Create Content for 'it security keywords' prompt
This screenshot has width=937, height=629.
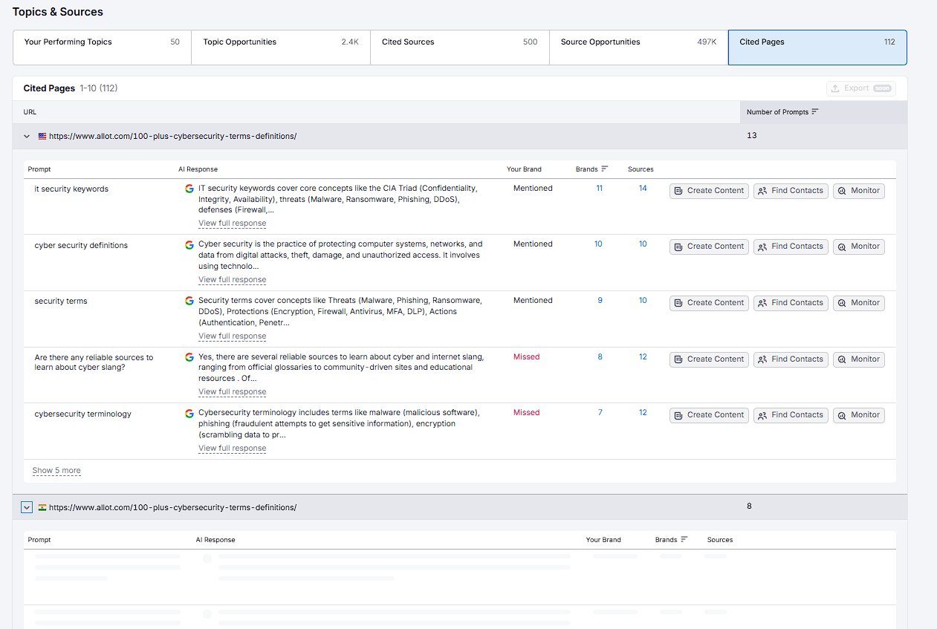coord(709,191)
